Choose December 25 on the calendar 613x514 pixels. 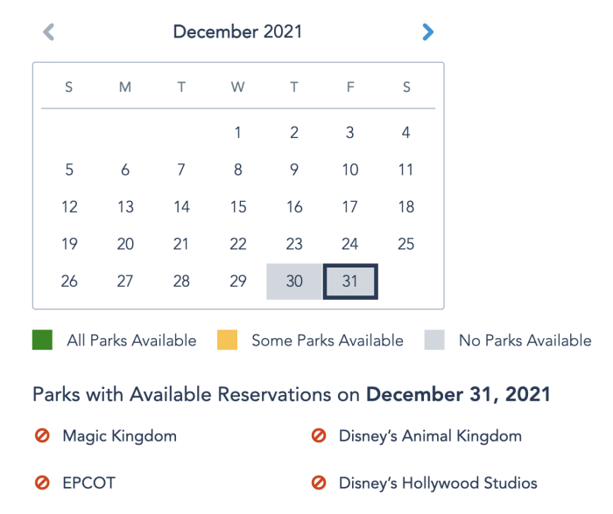(406, 245)
